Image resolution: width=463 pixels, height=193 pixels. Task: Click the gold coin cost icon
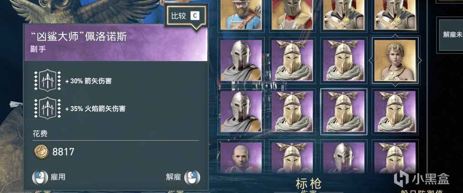click(x=42, y=152)
